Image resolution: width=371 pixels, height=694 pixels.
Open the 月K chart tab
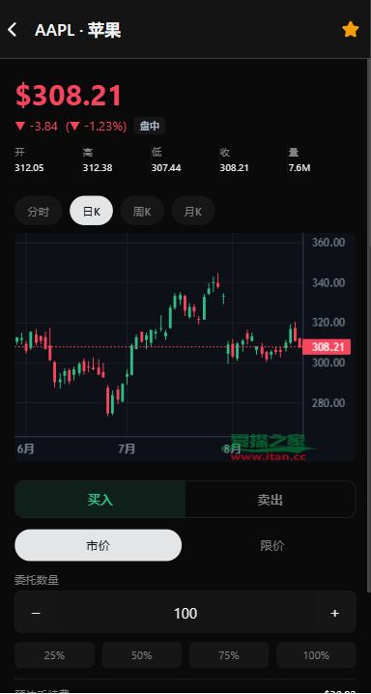pyautogui.click(x=193, y=211)
